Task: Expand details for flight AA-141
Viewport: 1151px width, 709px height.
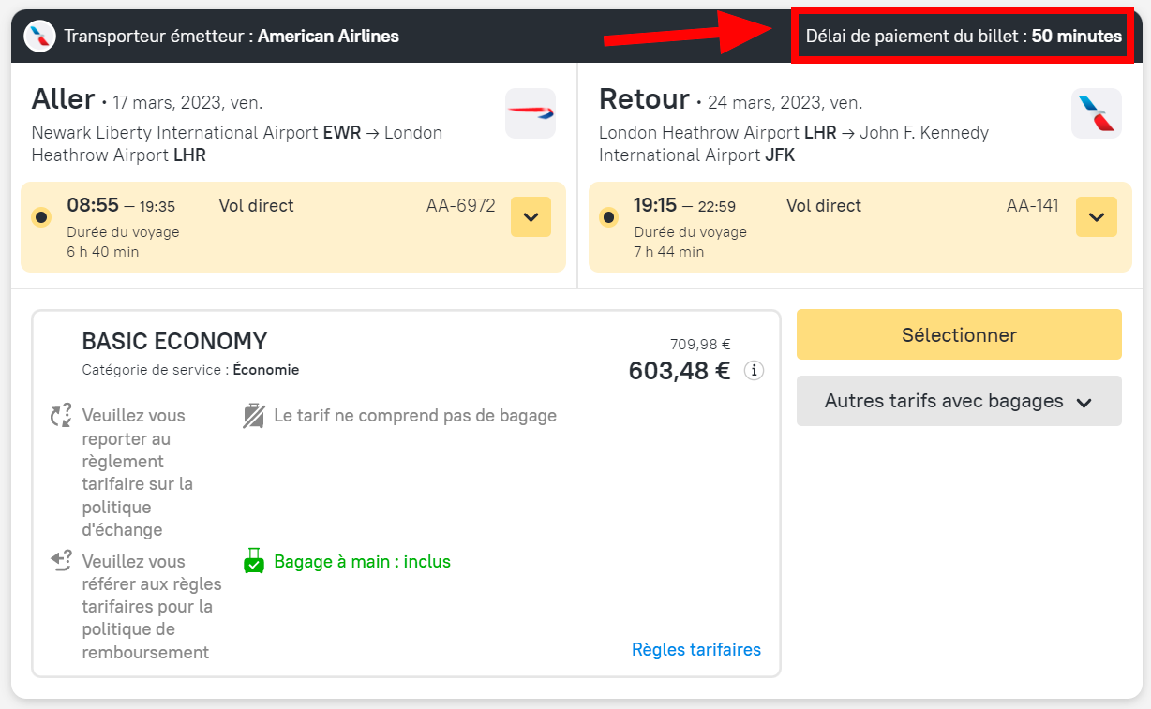Action: click(1097, 217)
